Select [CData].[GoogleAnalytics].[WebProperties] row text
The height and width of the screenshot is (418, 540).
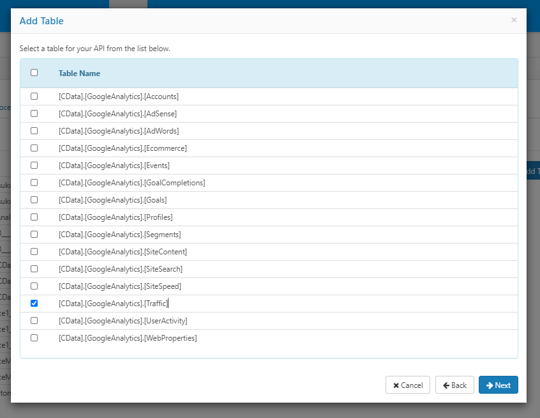128,338
